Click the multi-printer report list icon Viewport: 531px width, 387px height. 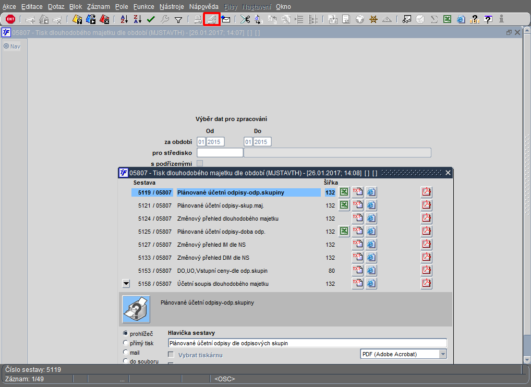click(x=212, y=19)
